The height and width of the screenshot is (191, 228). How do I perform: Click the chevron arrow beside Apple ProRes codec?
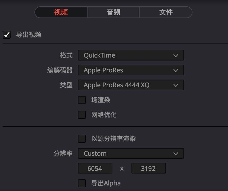point(175,70)
